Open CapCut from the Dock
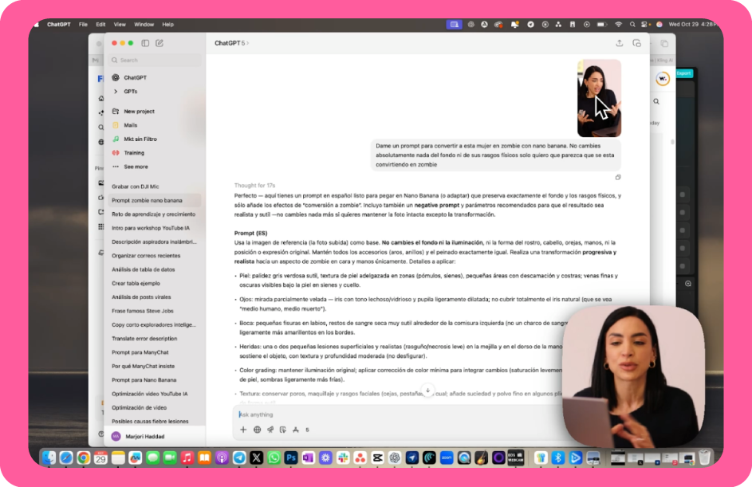This screenshot has width=752, height=487. coord(377,458)
